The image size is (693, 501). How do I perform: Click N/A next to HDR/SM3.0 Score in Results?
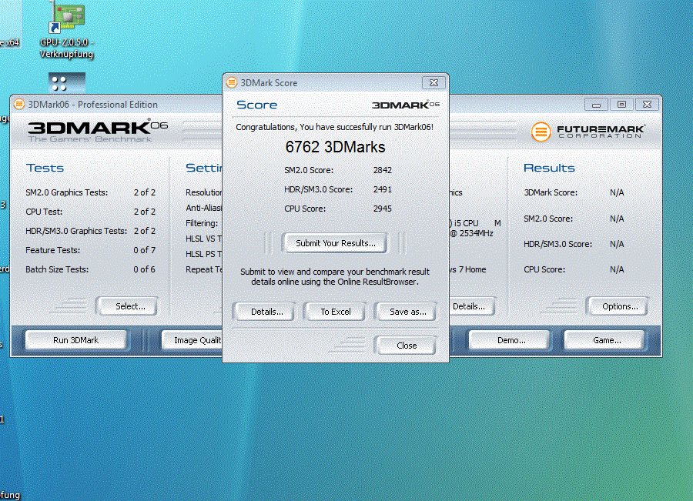click(617, 244)
